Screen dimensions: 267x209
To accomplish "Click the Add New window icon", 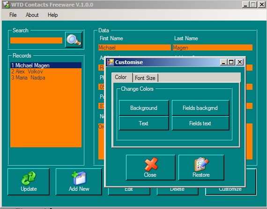I will 79,178.
